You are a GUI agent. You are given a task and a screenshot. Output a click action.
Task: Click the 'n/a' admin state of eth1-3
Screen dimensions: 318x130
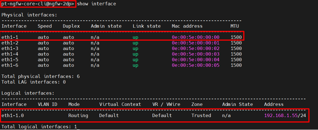[x=95, y=49]
